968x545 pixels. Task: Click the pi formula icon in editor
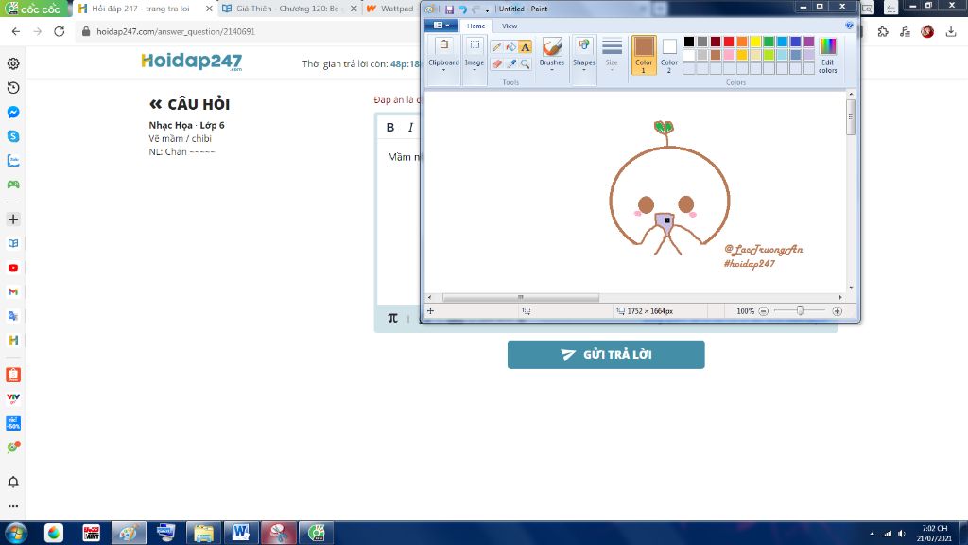pos(392,318)
